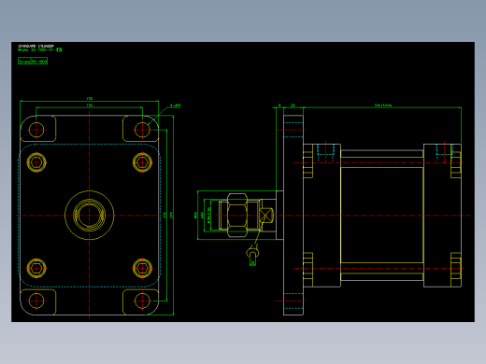The image size is (486, 364).
Task: Select the 245 overall height dimension text
Action: [171, 215]
